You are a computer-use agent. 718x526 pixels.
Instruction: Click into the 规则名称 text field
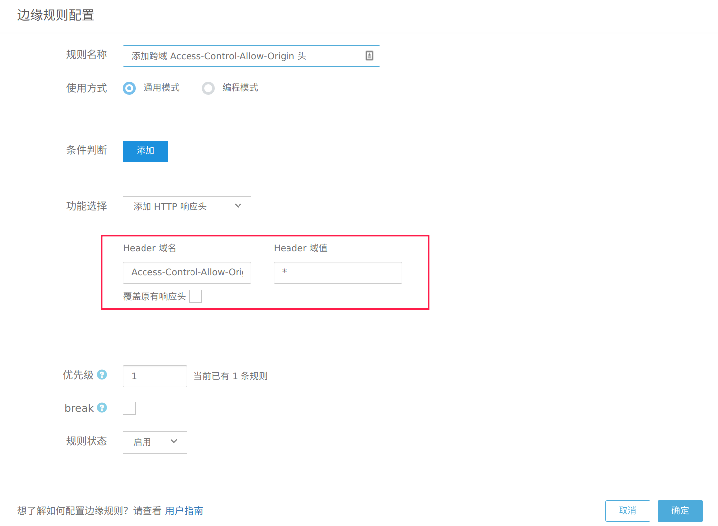(x=251, y=56)
